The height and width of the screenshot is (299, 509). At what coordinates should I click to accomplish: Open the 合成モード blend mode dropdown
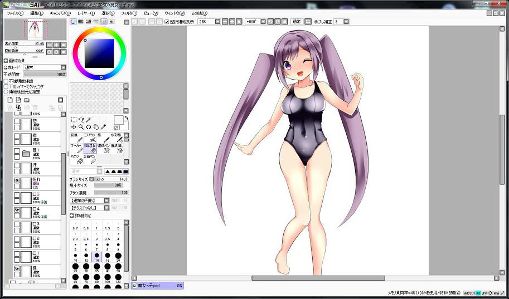(44, 67)
